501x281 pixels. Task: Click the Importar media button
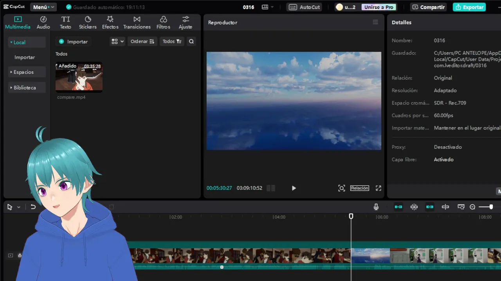coord(73,41)
